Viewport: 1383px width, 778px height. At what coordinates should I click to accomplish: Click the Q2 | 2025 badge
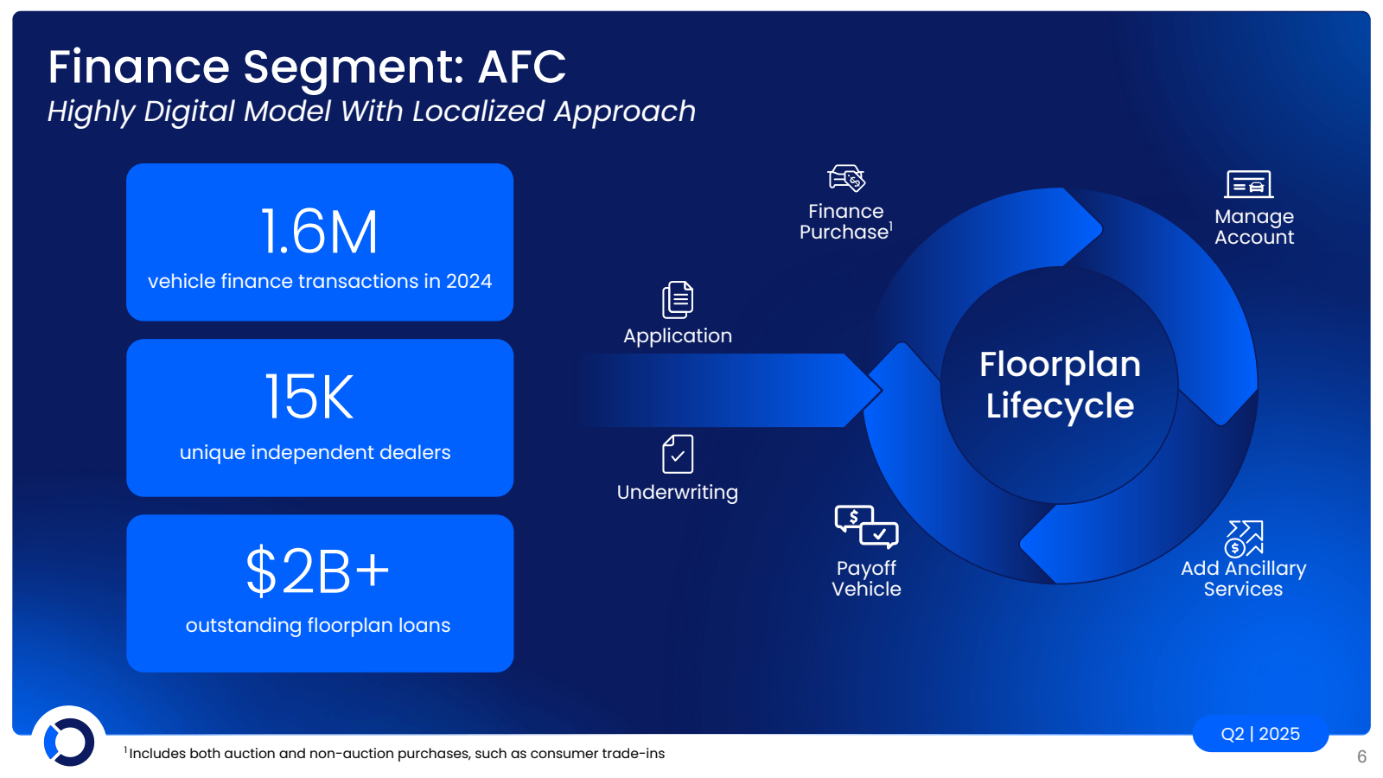(1260, 734)
